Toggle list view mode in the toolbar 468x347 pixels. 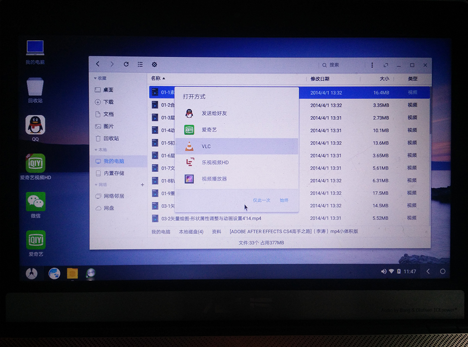pyautogui.click(x=140, y=64)
